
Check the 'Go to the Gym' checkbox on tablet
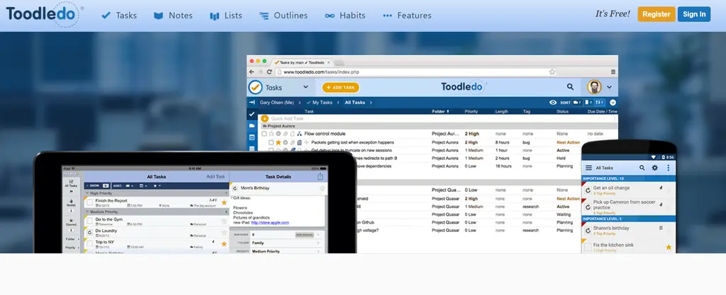point(90,221)
